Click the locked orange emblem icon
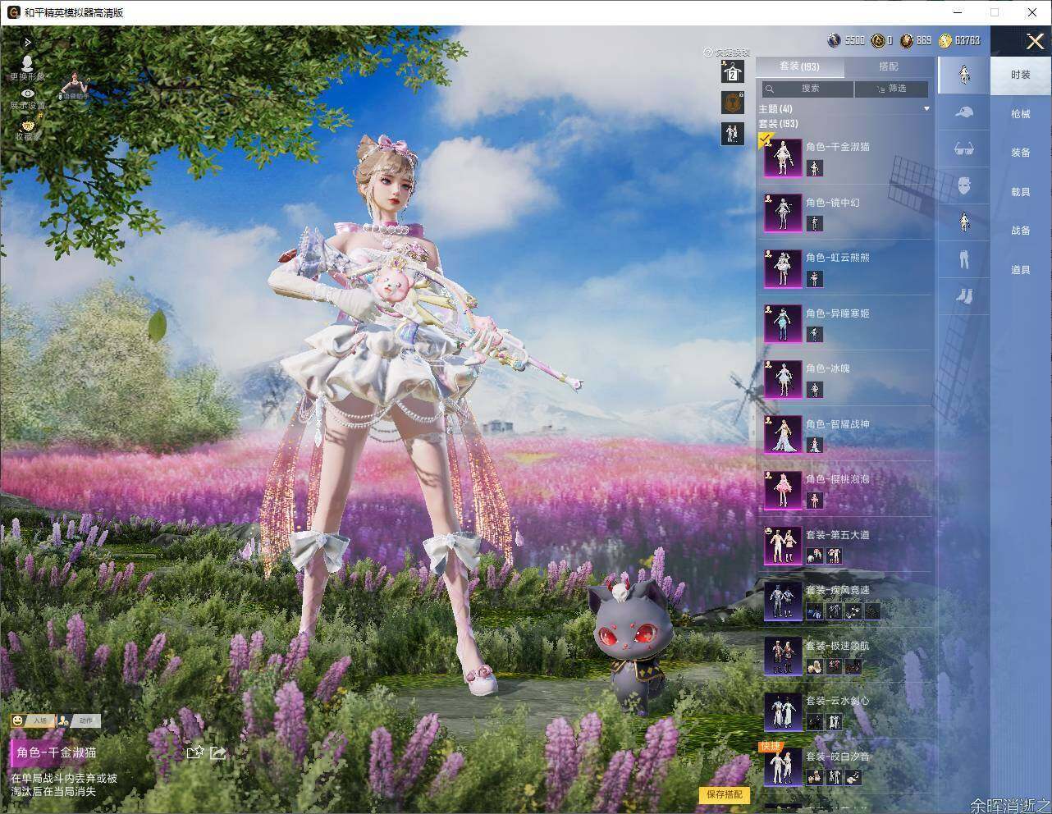Screen dimensions: 1052x814 click(x=732, y=103)
